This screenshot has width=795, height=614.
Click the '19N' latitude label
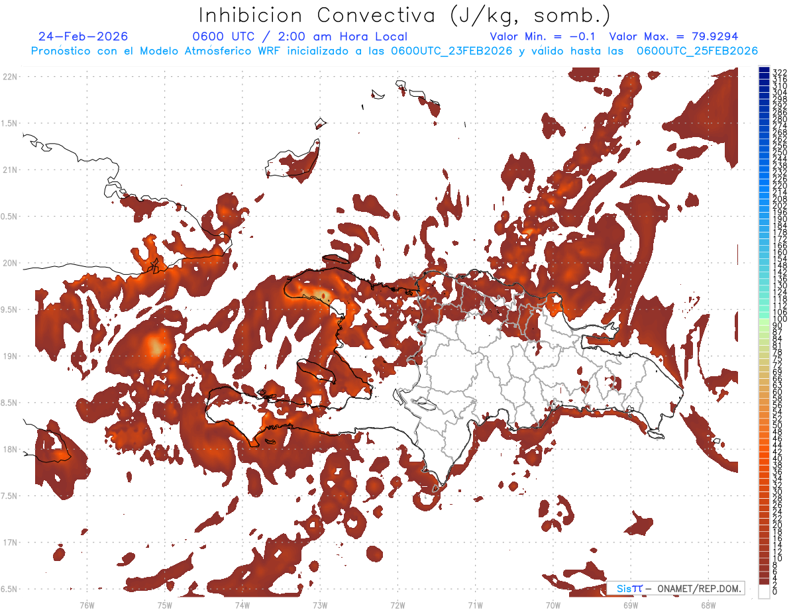pos(9,356)
